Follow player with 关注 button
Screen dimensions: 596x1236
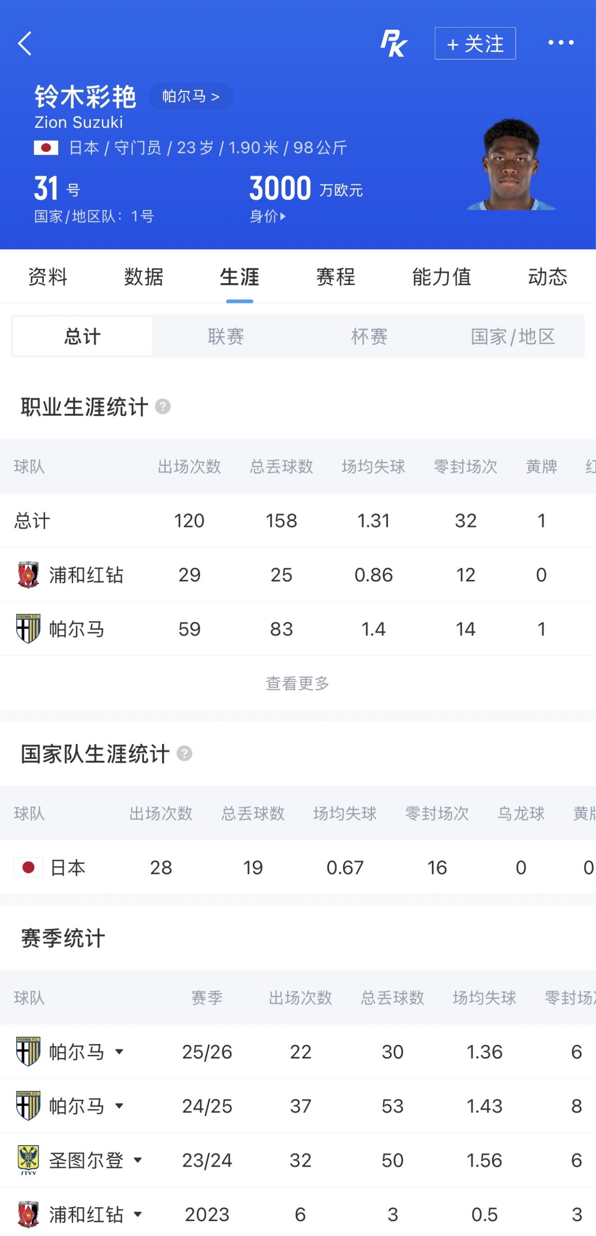point(475,43)
